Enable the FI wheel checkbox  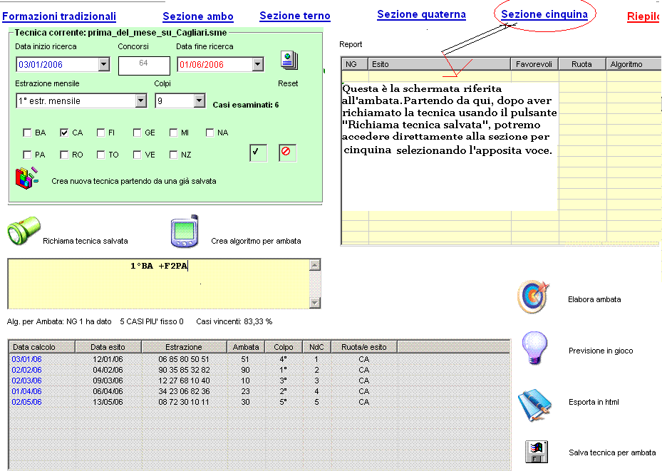(x=100, y=133)
